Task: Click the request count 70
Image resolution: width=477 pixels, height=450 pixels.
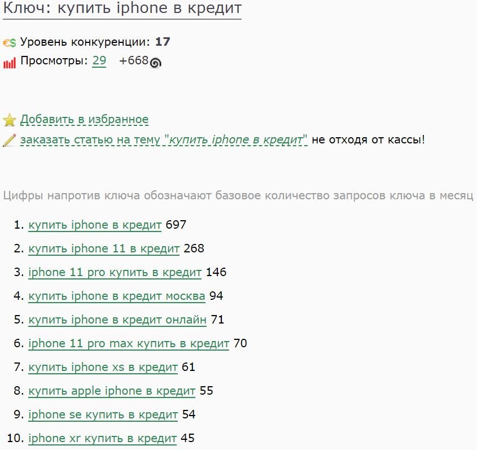Action: (x=240, y=343)
